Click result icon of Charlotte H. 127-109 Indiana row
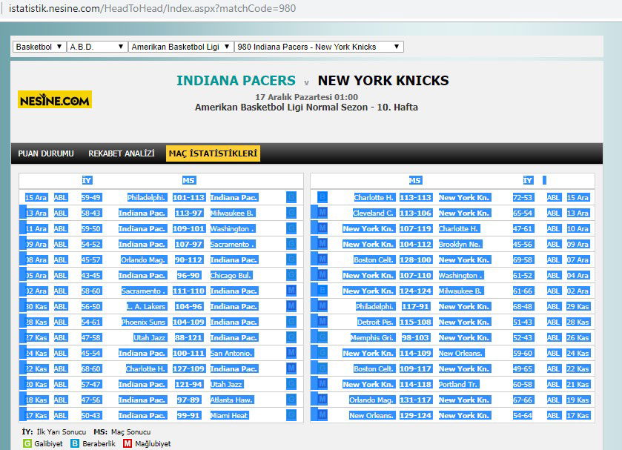Screen dimensions: 622x450 point(291,368)
